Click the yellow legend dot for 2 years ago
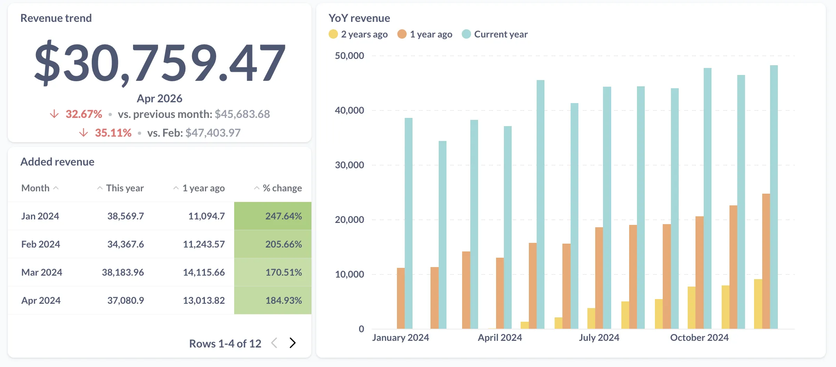The height and width of the screenshot is (367, 836). point(333,34)
